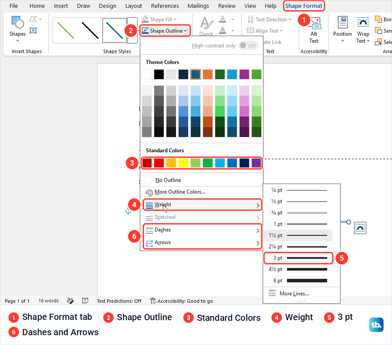Image resolution: width=392 pixels, height=345 pixels.
Task: Choose the 6 pt line weight
Action: pyautogui.click(x=298, y=281)
